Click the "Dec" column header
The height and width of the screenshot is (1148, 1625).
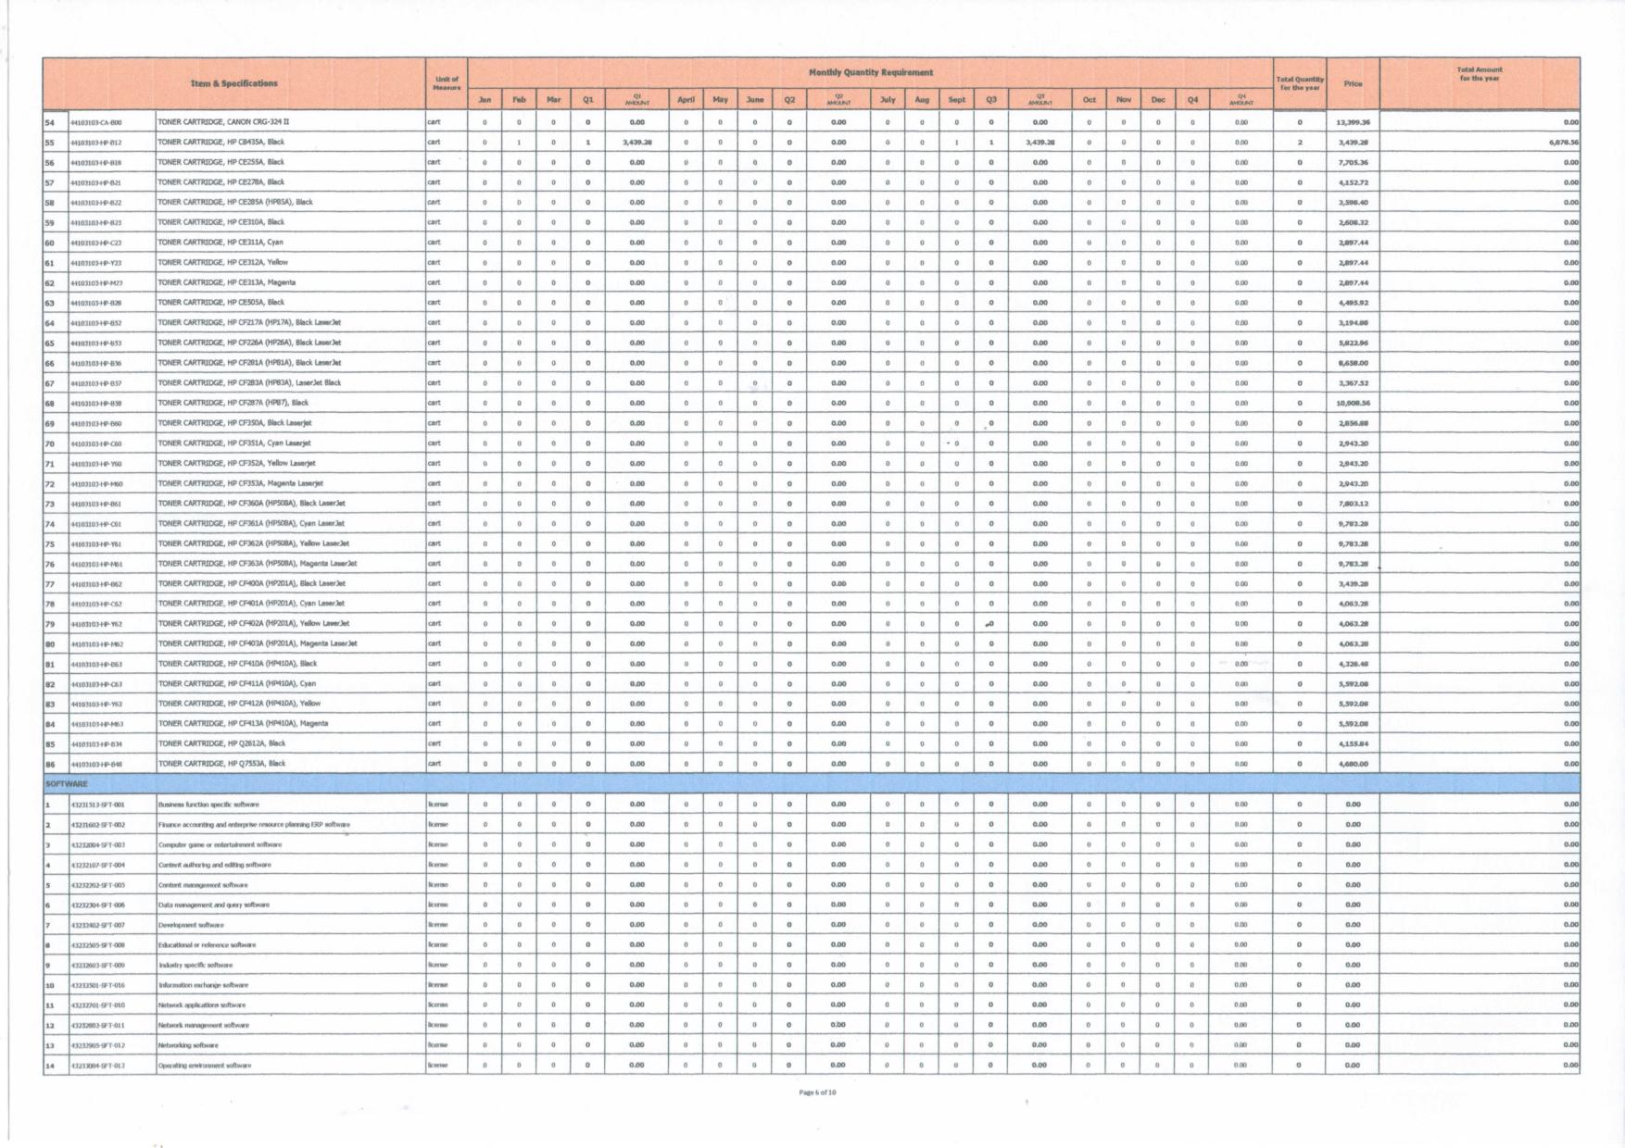pyautogui.click(x=1158, y=99)
